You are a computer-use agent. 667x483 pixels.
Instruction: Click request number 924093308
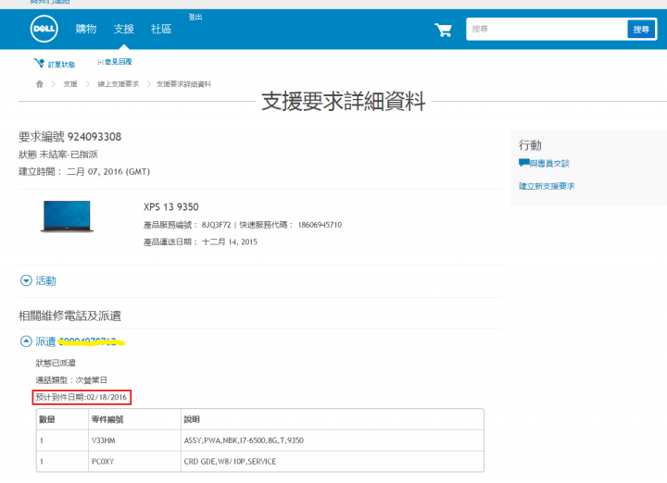coord(94,137)
